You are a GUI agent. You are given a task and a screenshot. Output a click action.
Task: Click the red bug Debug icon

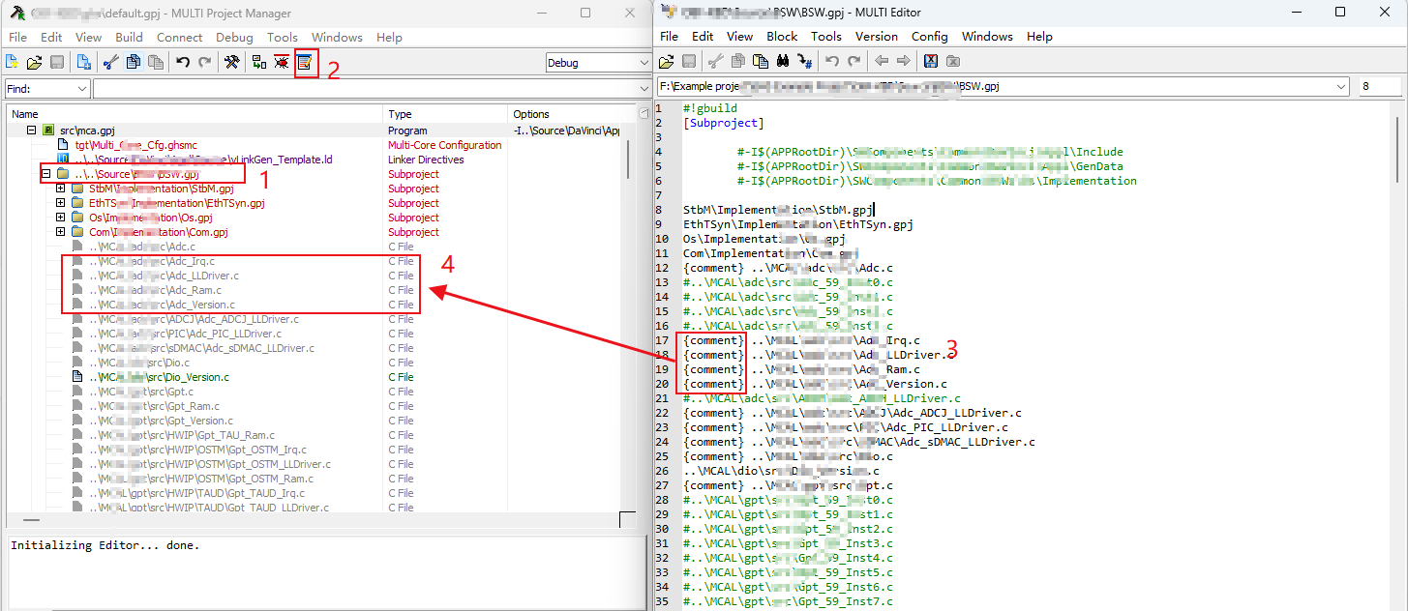click(x=282, y=63)
